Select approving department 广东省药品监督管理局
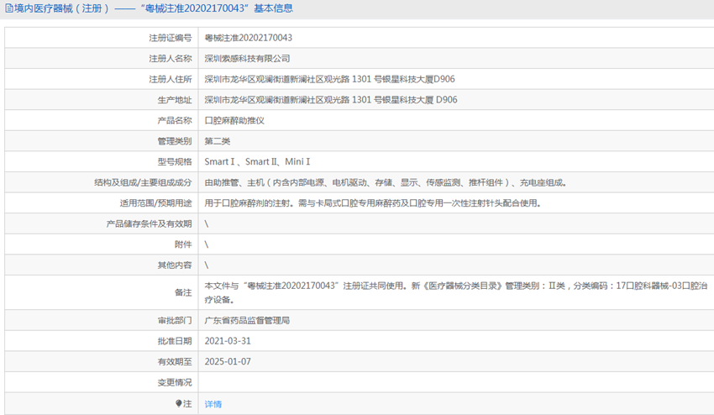 [x=247, y=321]
